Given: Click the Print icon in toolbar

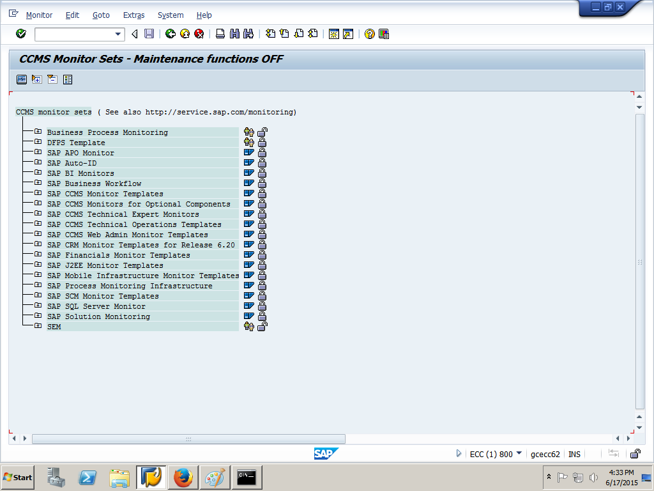Looking at the screenshot, I should click(220, 34).
